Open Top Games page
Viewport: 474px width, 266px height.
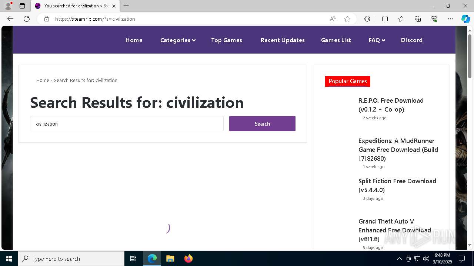point(227,40)
